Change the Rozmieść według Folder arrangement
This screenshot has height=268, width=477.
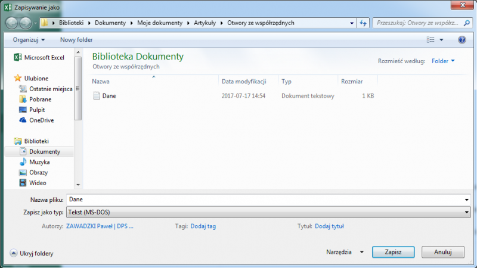[443, 61]
